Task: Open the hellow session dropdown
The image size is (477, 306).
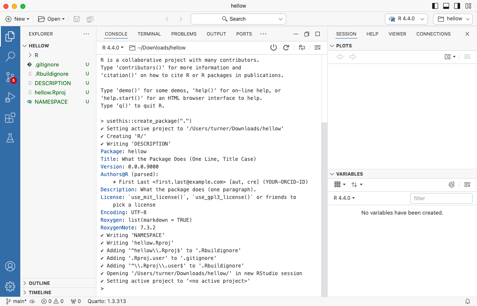Action: click(x=452, y=19)
